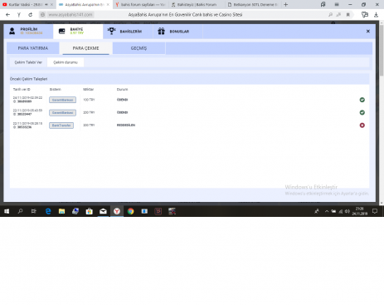Open the Bahislerim trophy tab
This screenshot has width=384, height=305.
click(128, 32)
